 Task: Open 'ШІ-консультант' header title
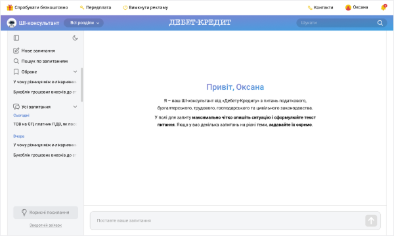[39, 23]
